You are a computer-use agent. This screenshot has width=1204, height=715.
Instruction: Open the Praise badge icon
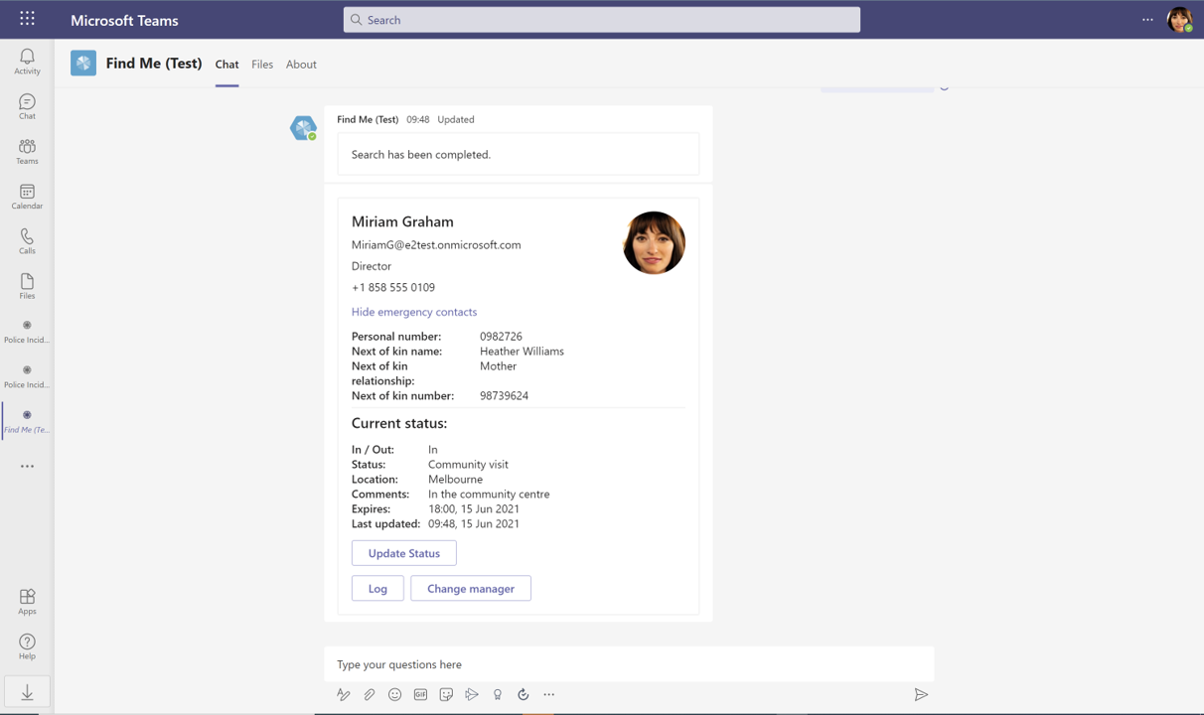pos(498,695)
